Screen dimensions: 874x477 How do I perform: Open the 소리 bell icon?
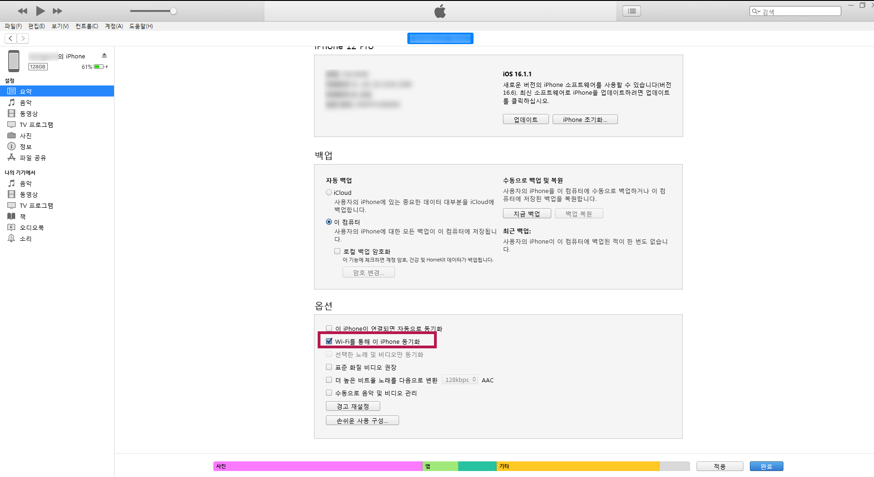click(x=11, y=238)
